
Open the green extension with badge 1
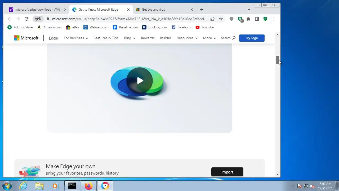240,19
